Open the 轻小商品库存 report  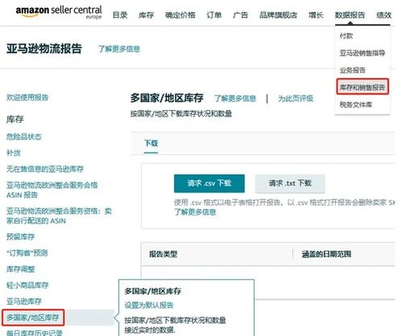point(27,285)
